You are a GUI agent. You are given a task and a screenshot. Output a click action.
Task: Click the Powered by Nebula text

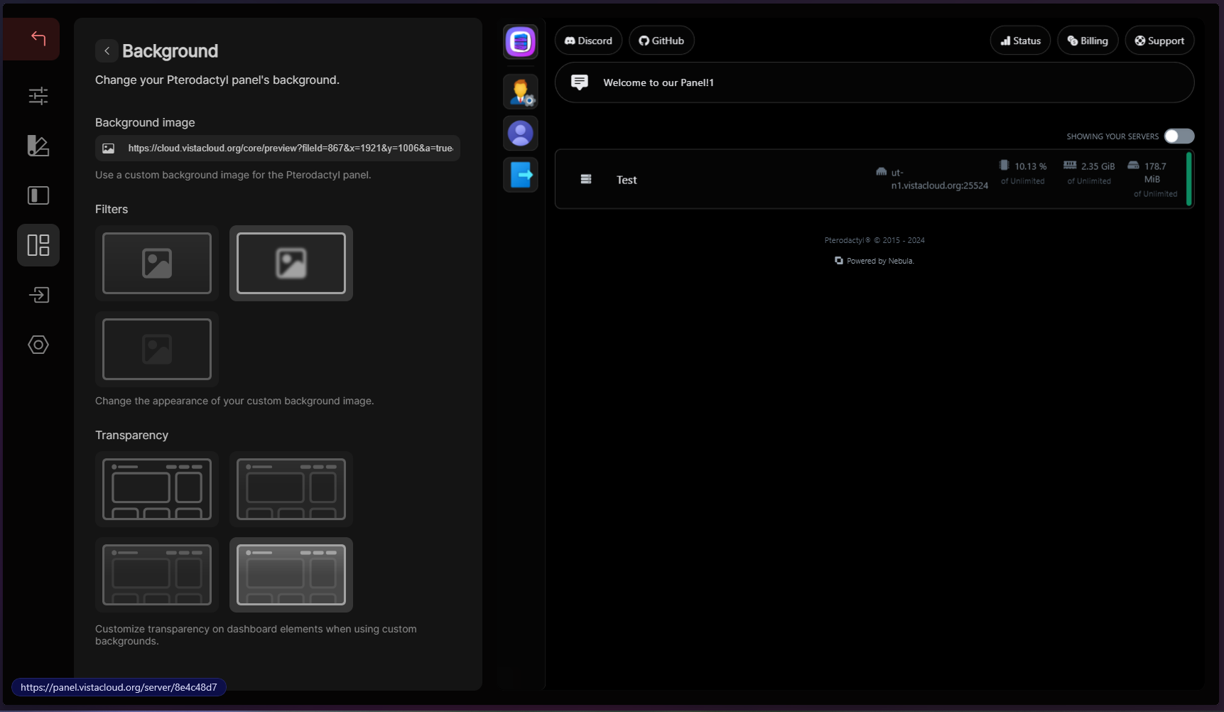click(x=880, y=261)
